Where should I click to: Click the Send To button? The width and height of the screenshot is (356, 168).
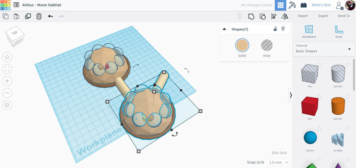343,16
